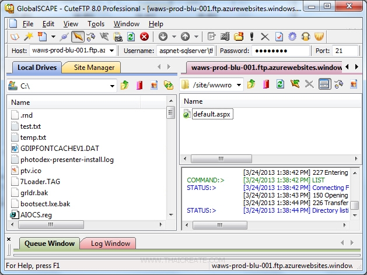Screen dimensions: 367x275
Task: Open the Window menu
Action: click(127, 24)
